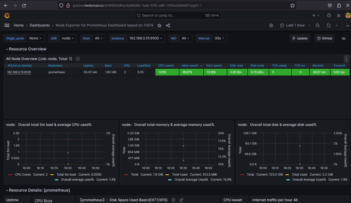Image resolution: width=351 pixels, height=203 pixels.
Task: Sort table by Mem used% column header
Action: coord(190,65)
